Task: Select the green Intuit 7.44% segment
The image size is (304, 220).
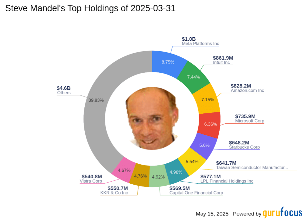Action: pos(194,76)
